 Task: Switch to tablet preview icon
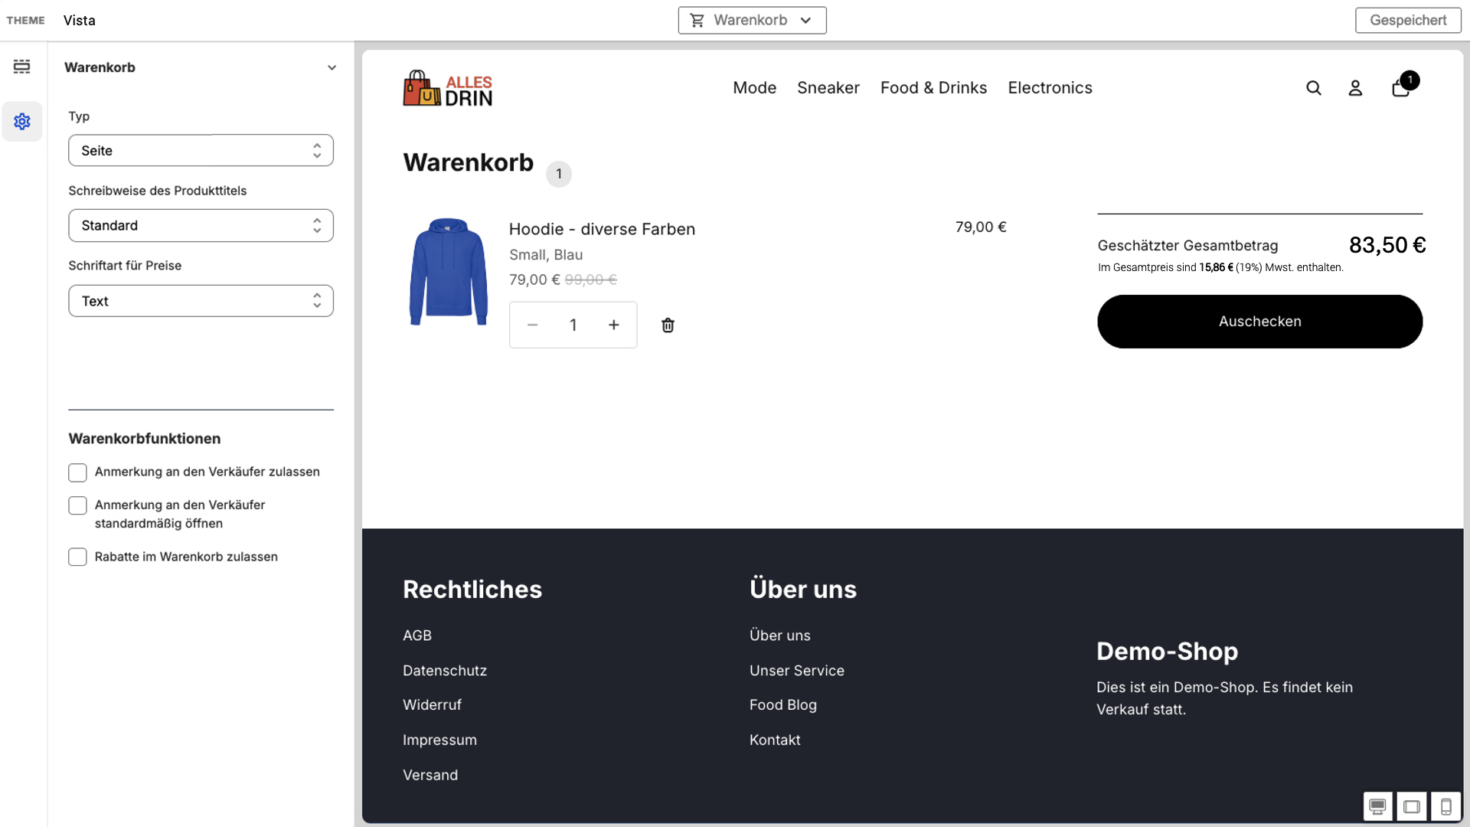(1412, 806)
